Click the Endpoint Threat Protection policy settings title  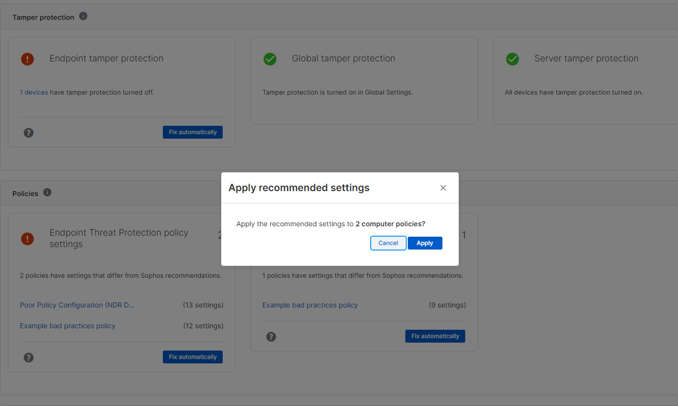119,238
